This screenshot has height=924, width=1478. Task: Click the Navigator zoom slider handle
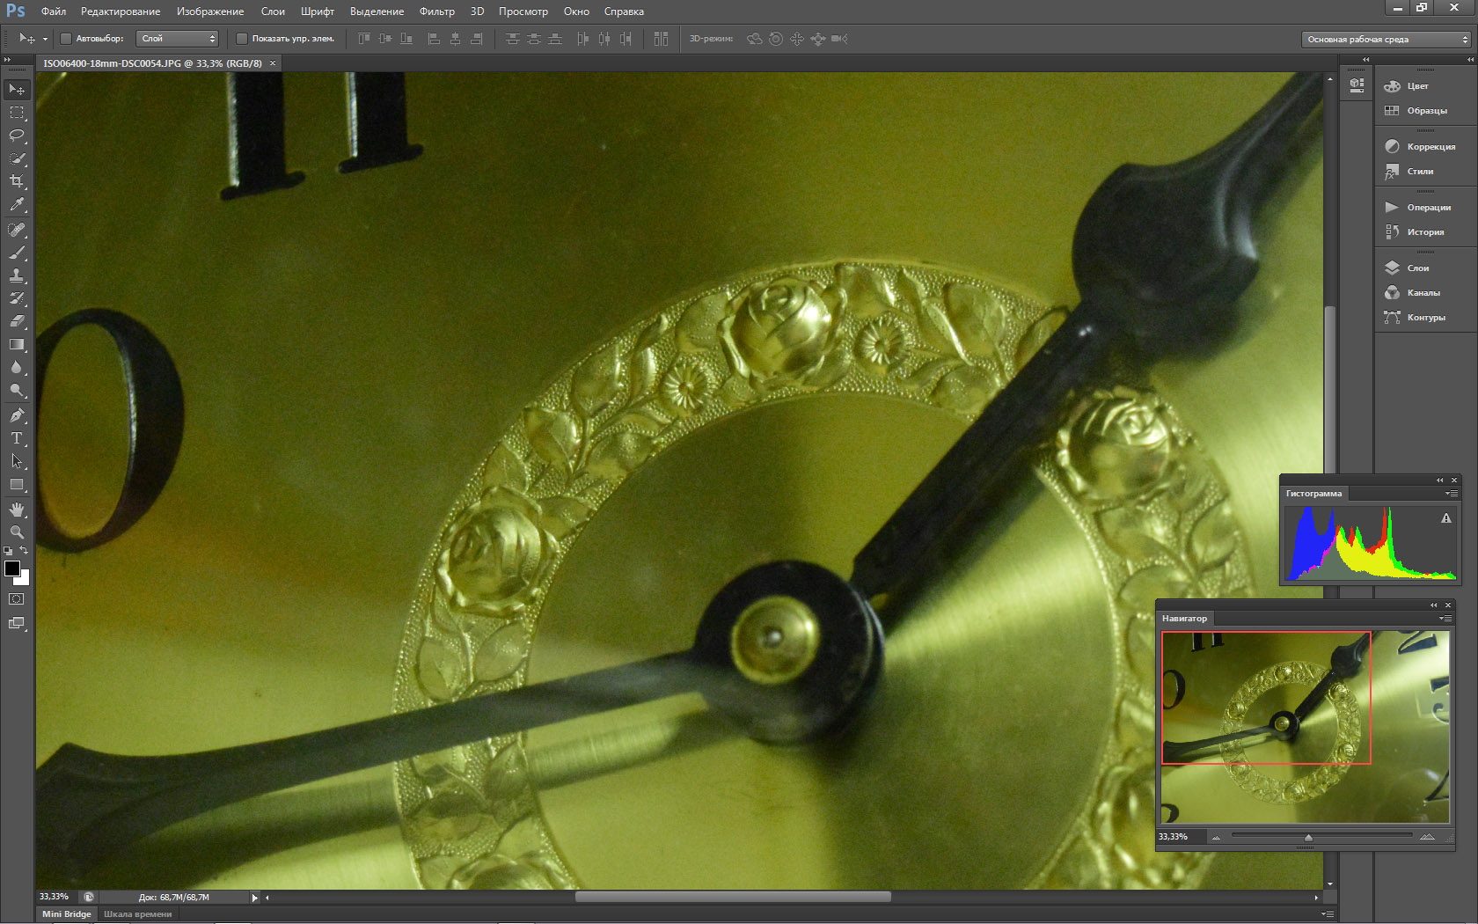(1308, 837)
